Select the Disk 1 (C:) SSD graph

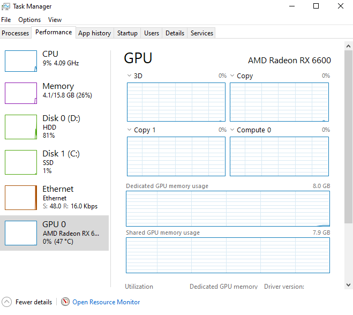pos(21,162)
